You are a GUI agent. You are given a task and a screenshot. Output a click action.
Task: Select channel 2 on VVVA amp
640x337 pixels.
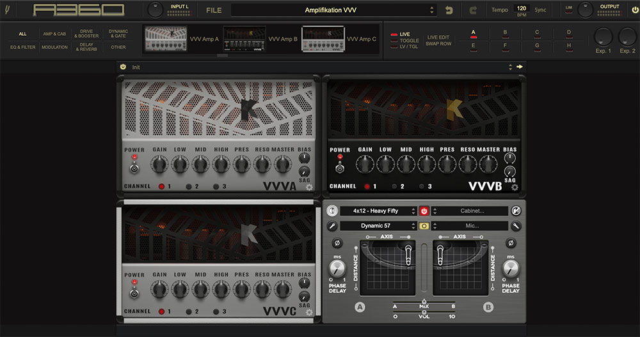point(189,186)
